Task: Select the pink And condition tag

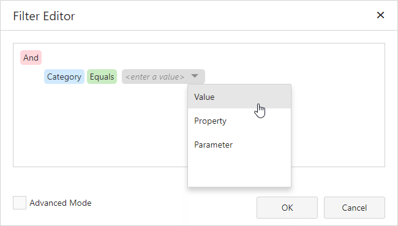Action: click(31, 58)
